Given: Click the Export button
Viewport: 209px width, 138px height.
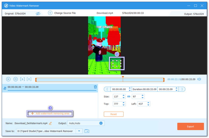Looking at the screenshot, I should (x=190, y=127).
